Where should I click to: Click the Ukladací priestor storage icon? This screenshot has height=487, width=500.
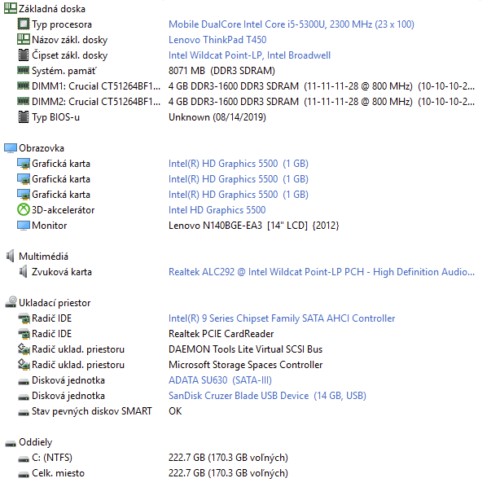(x=11, y=301)
